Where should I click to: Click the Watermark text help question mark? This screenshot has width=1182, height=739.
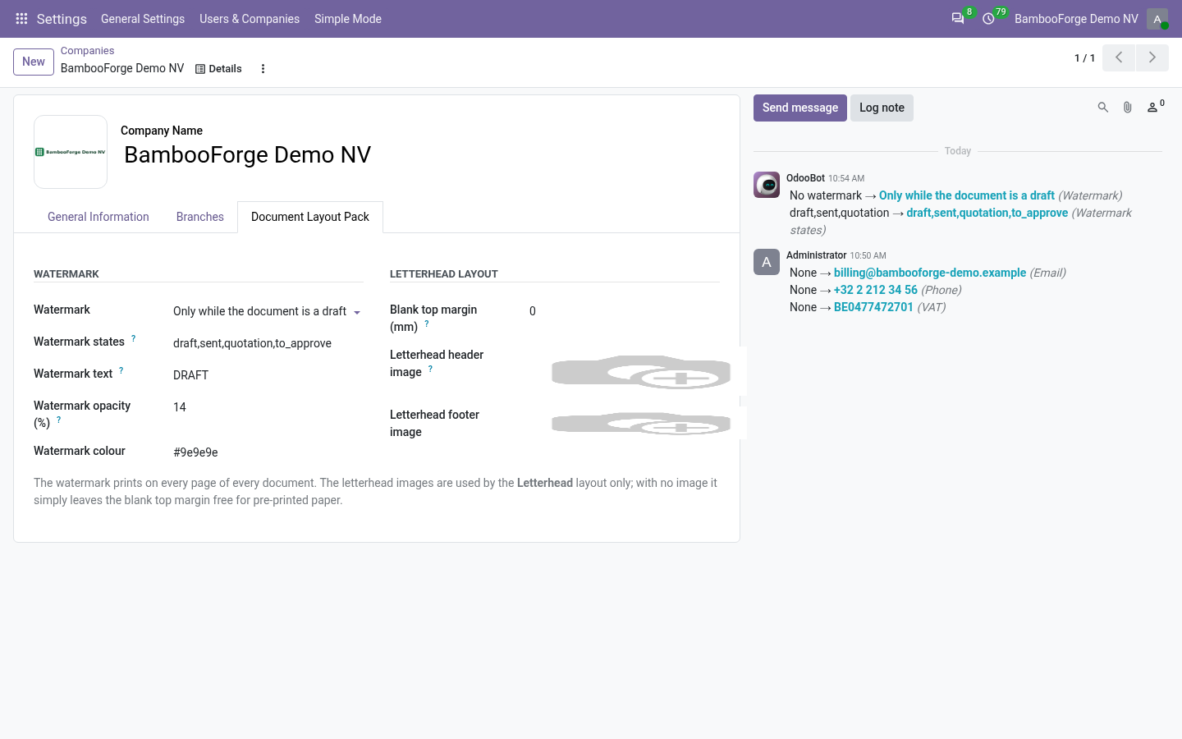121,370
